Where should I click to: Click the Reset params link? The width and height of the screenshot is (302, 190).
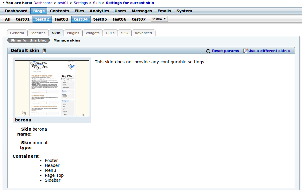(x=226, y=51)
